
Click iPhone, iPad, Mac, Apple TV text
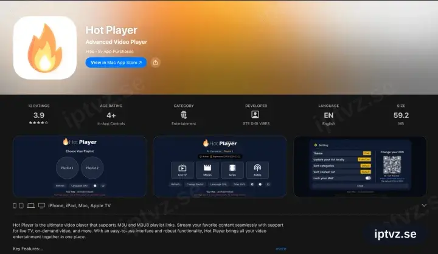click(x=79, y=206)
